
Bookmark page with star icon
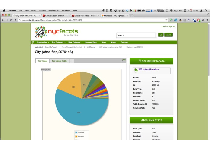pos(166,20)
